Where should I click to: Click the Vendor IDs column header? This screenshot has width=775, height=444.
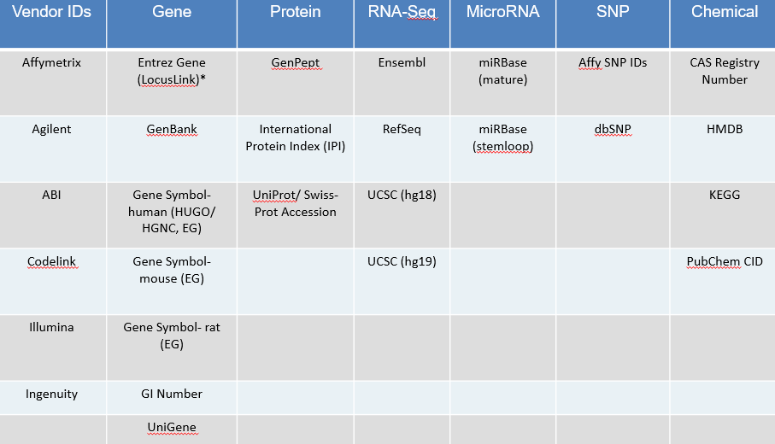tap(53, 12)
